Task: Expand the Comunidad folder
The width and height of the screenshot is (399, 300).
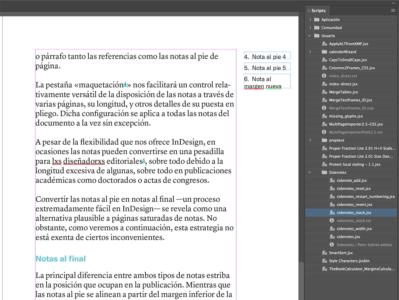Action: [x=310, y=27]
